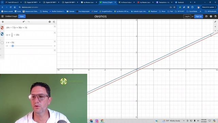The width and height of the screenshot is (218, 123).
Task: Toggle the slider r animation circle
Action: (x=2, y=43)
